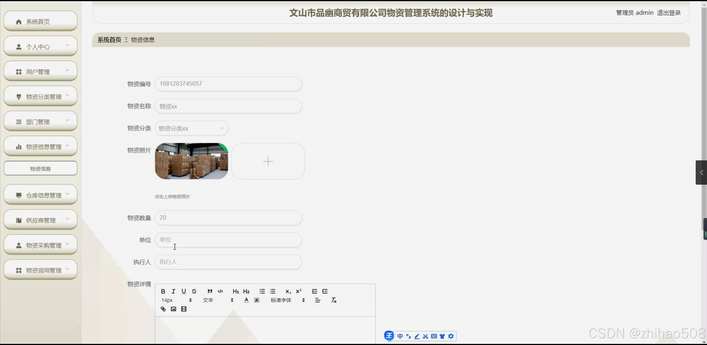
Task: Clear text formatting in editor
Action: 334,300
